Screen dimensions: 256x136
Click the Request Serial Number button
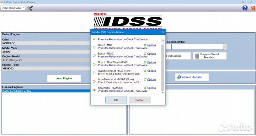210,56
